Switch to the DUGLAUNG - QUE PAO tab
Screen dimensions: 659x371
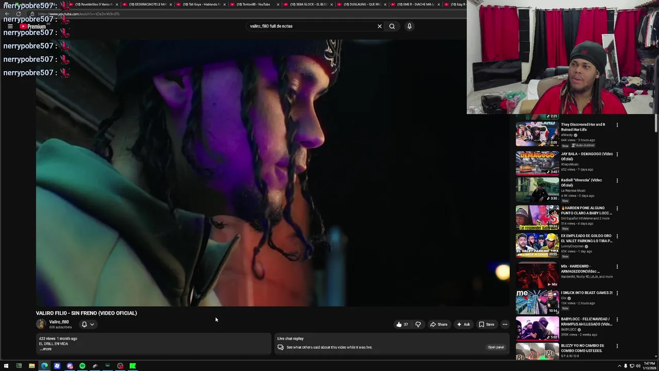pyautogui.click(x=362, y=4)
